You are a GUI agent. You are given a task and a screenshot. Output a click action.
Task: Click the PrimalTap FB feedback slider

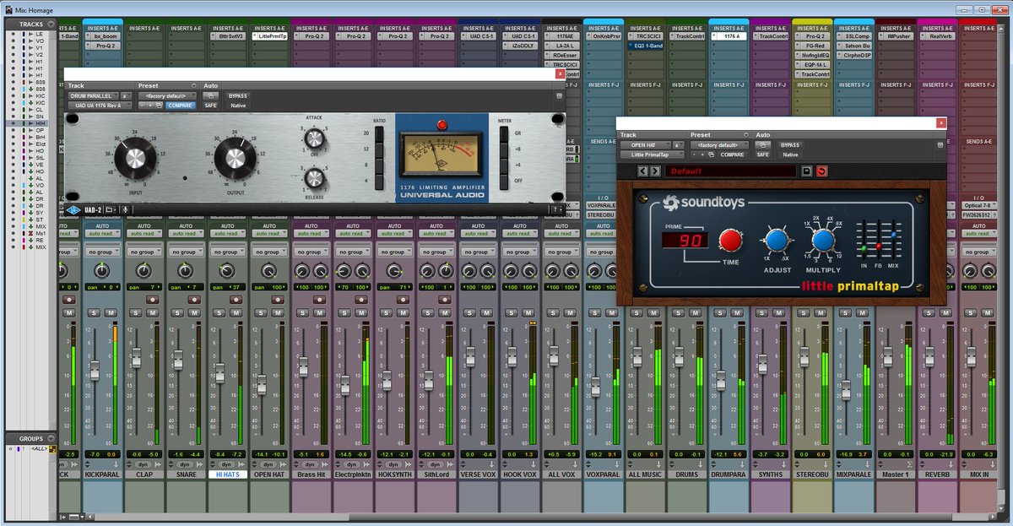coord(878,246)
